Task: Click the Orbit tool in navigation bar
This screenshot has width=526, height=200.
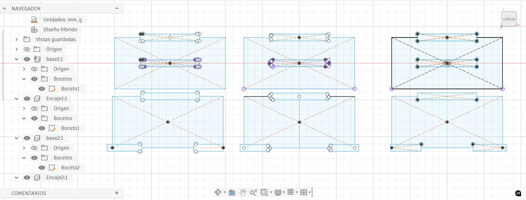Action: point(218,192)
